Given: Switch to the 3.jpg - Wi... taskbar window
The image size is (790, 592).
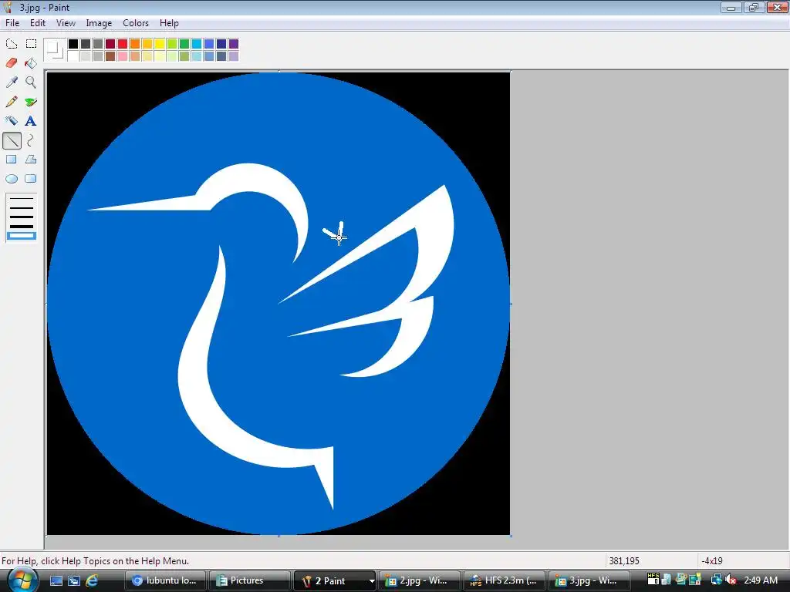Looking at the screenshot, I should click(x=589, y=581).
